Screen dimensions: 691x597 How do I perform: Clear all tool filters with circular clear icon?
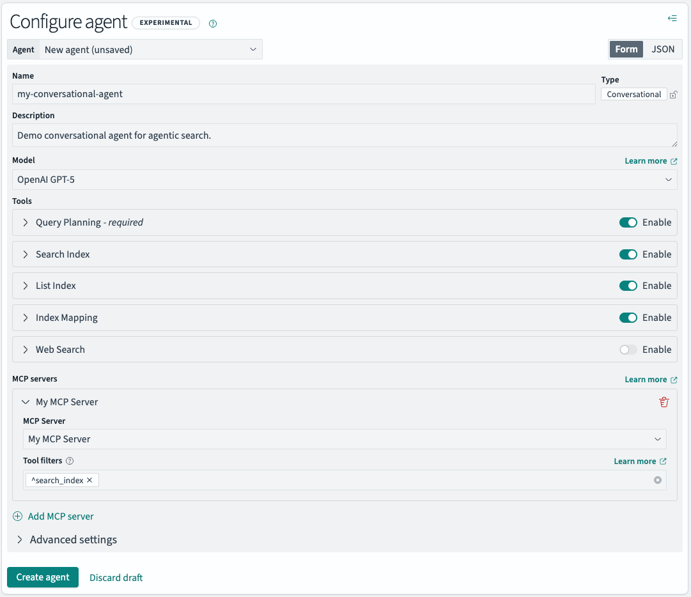657,480
